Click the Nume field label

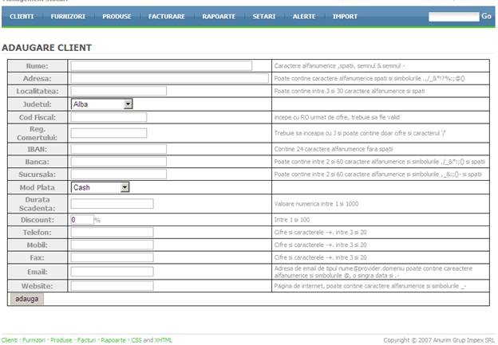38,66
